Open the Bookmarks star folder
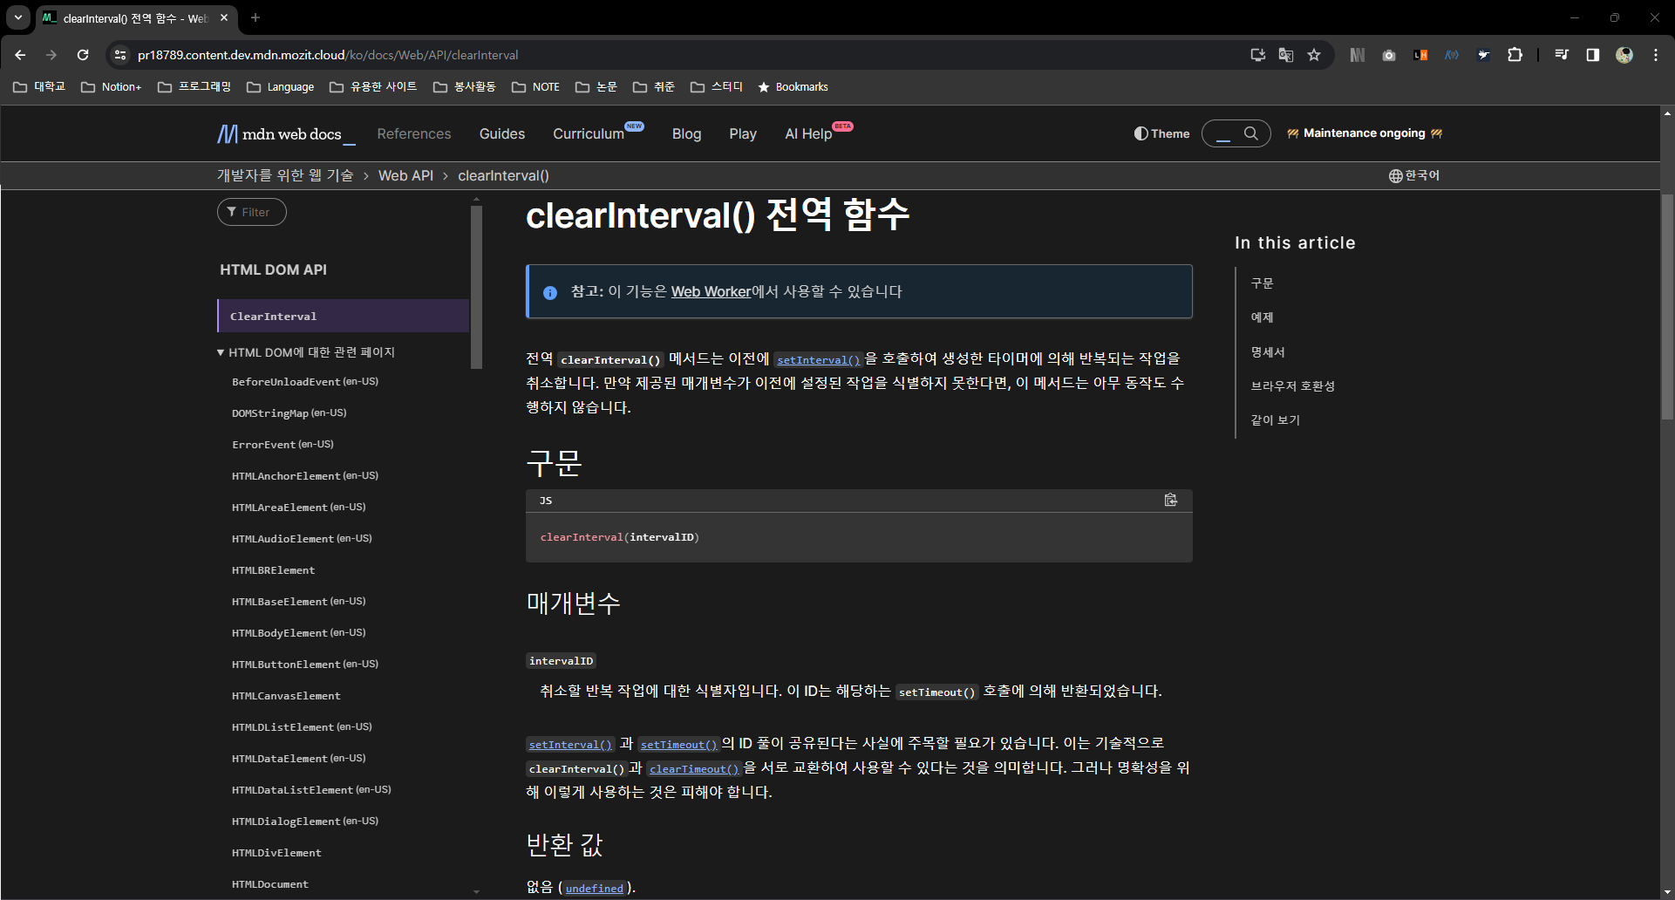Image resolution: width=1675 pixels, height=900 pixels. tap(793, 86)
